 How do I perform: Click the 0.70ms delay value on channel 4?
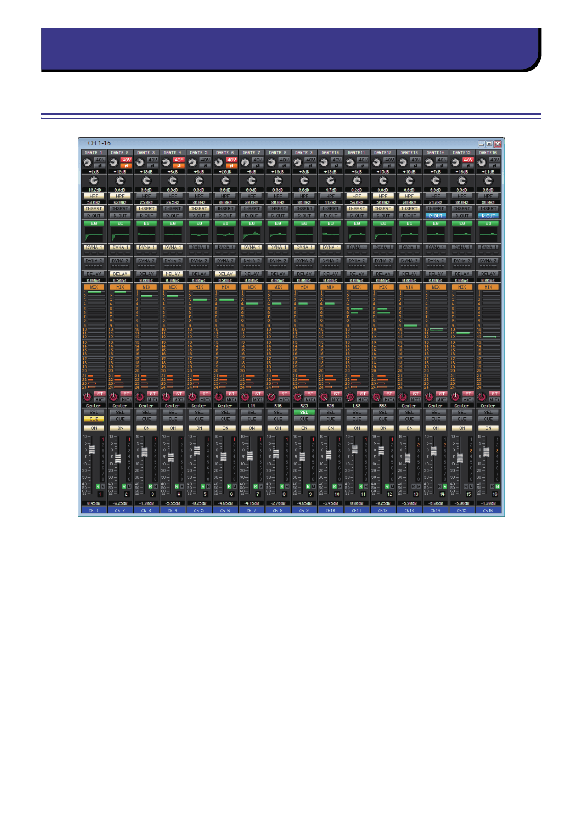pyautogui.click(x=173, y=280)
